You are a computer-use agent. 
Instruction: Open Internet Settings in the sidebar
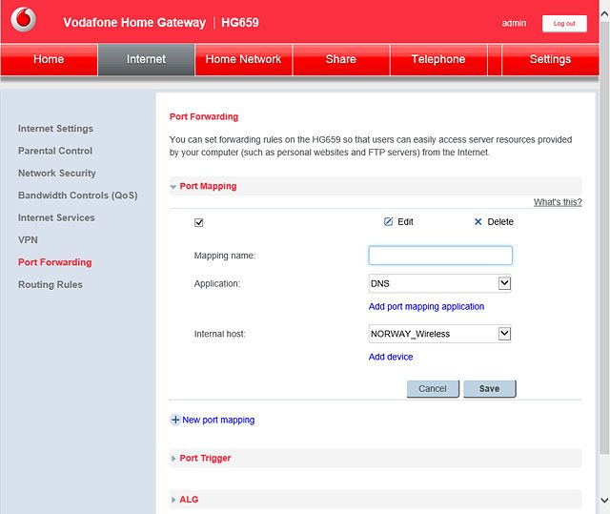55,129
